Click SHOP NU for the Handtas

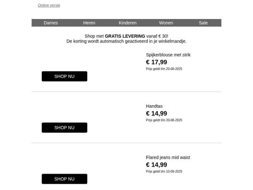65,128
